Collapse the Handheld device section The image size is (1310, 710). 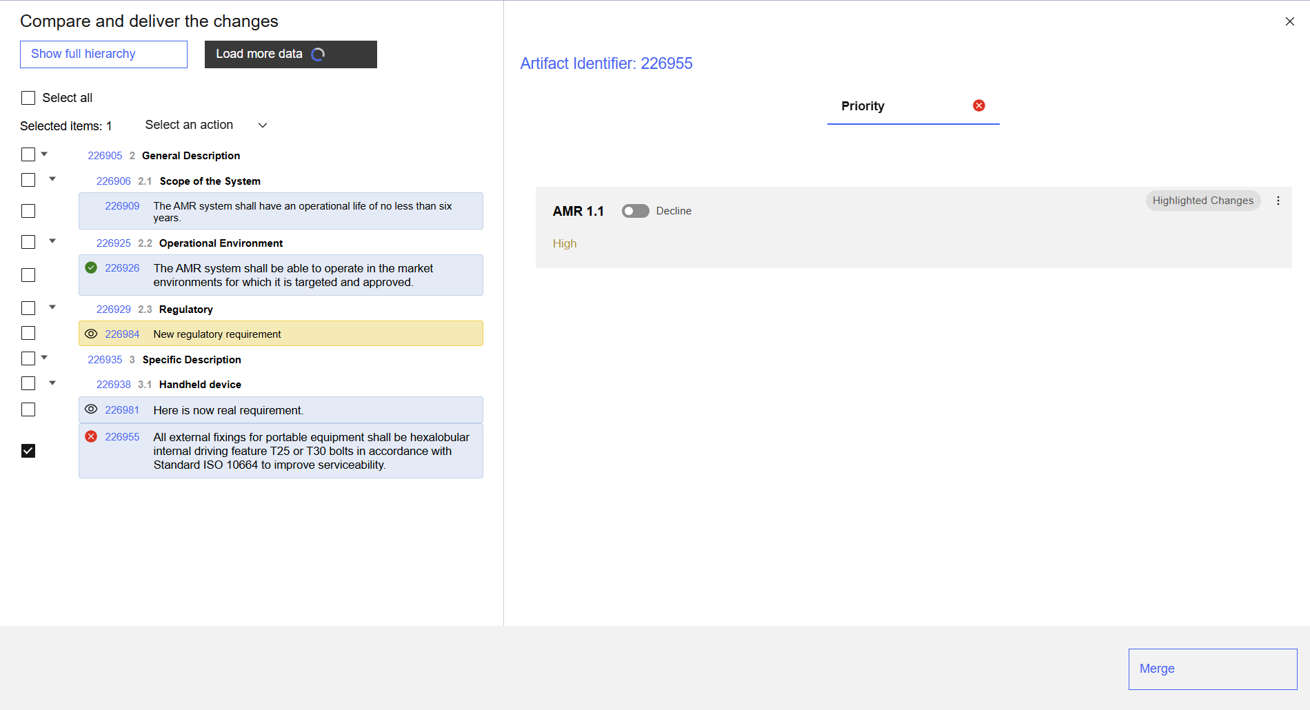(x=52, y=383)
